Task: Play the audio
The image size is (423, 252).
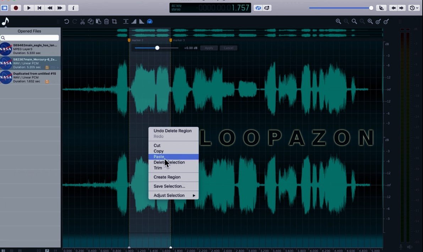Action: pos(29,8)
